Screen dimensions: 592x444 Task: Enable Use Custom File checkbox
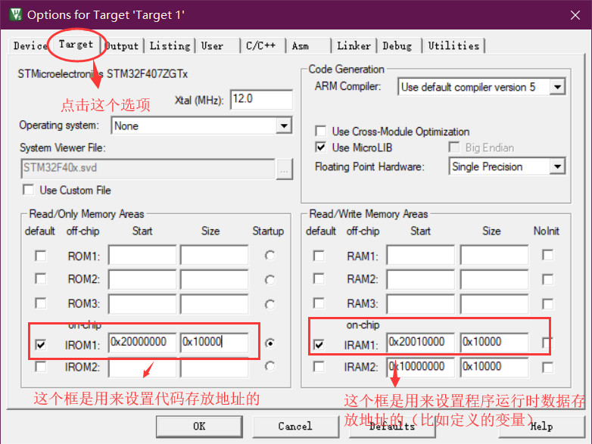click(29, 190)
